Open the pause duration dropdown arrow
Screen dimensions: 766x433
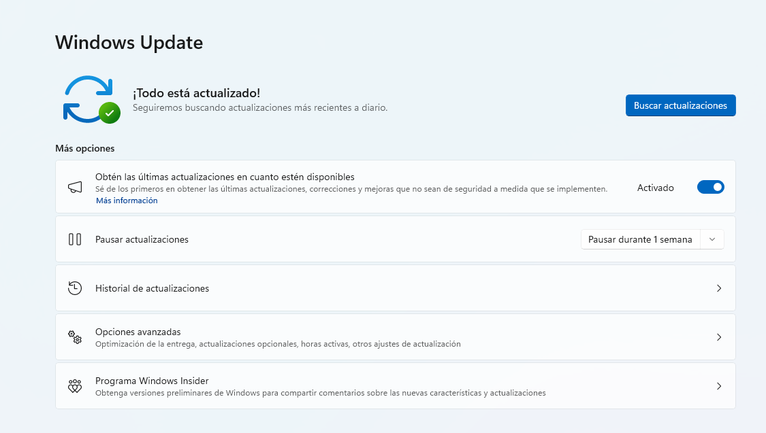tap(712, 239)
